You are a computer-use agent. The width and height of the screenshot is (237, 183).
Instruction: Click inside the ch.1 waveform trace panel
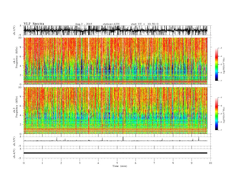point(118,30)
